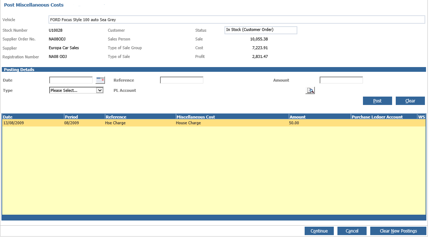
Task: Click the sale value 10,055.38
Action: pos(259,39)
